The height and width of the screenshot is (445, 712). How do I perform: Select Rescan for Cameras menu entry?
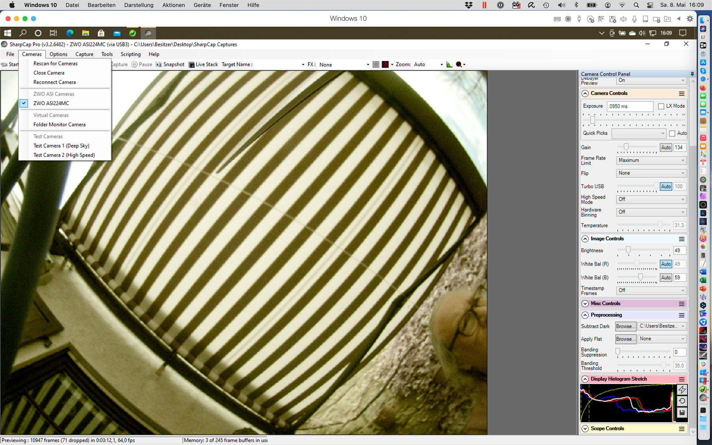click(x=65, y=64)
